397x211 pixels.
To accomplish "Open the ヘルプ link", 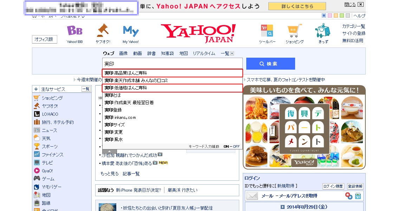I will point(359,16).
